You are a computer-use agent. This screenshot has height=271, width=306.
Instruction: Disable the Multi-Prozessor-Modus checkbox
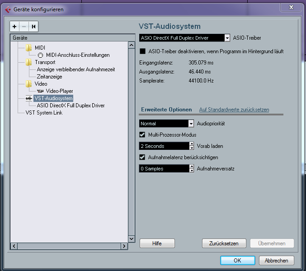tap(142, 135)
